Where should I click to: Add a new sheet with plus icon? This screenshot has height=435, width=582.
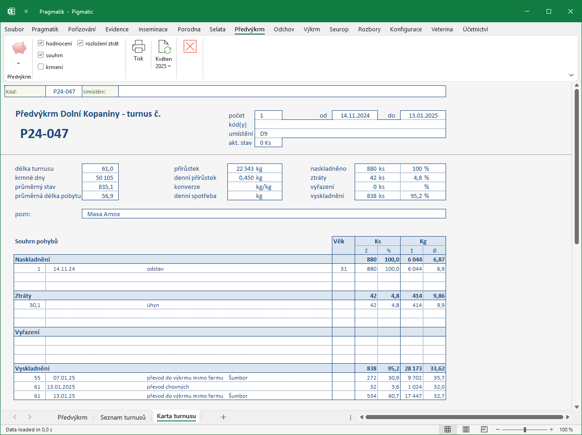coord(223,417)
